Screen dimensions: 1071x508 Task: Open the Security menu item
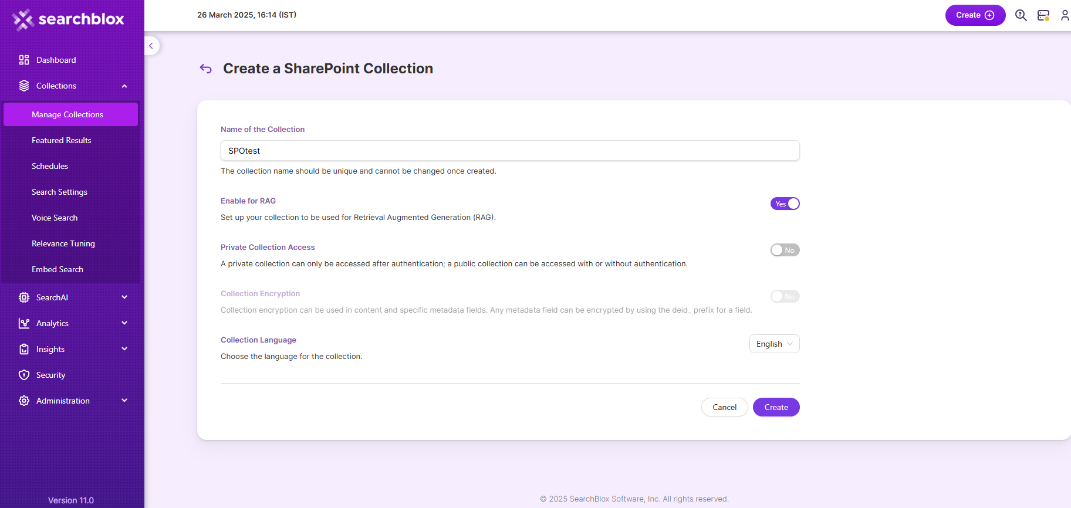[51, 375]
